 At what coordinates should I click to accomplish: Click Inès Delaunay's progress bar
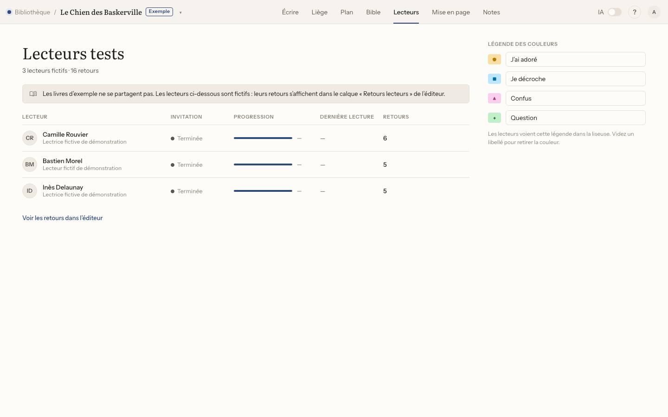click(263, 191)
